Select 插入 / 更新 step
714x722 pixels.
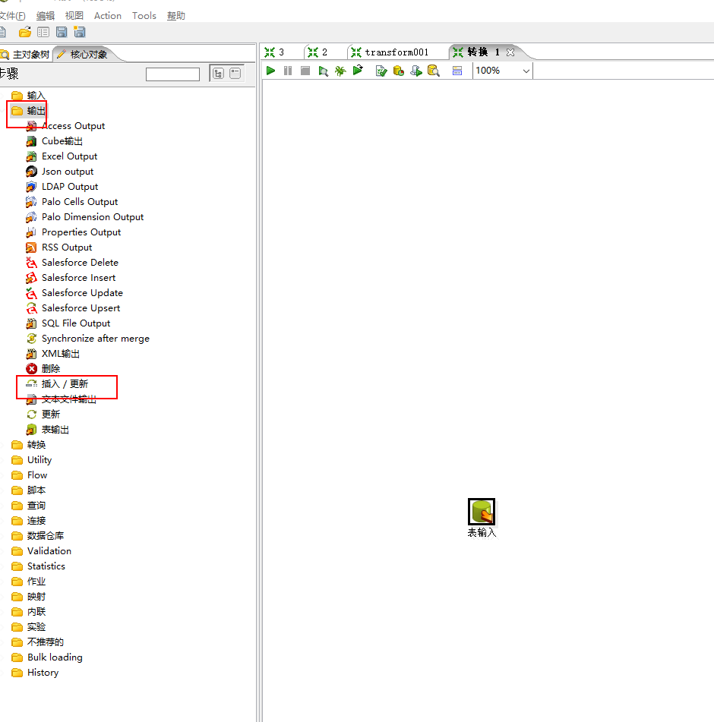(x=57, y=383)
